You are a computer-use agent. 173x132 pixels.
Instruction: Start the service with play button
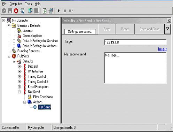(x=59, y=11)
